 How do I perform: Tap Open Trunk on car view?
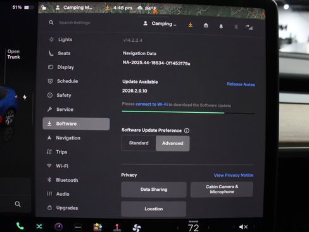click(x=13, y=54)
